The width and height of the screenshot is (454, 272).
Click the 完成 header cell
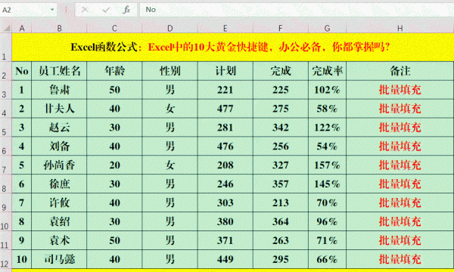pos(281,71)
